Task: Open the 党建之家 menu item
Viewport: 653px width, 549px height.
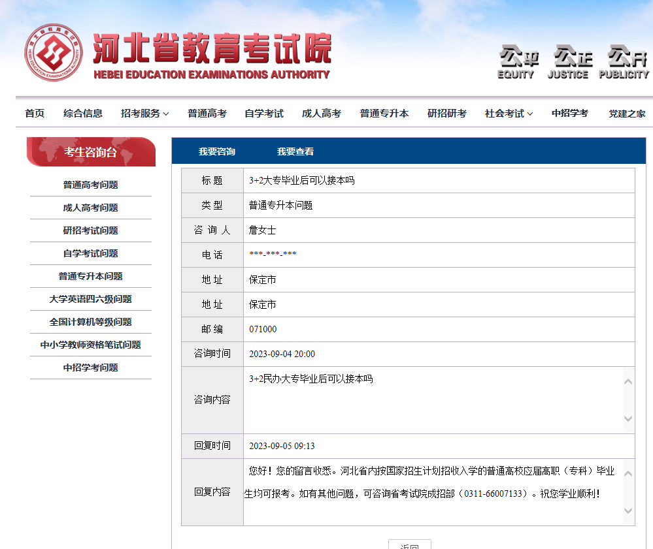Action: [x=626, y=112]
